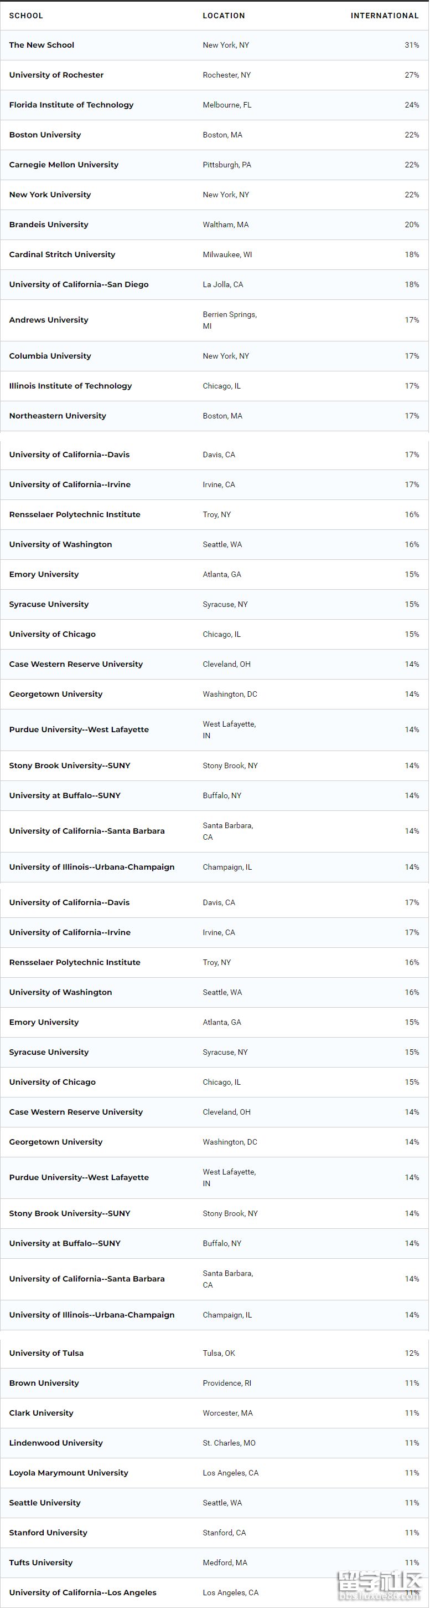Image resolution: width=430 pixels, height=1608 pixels.
Task: Click the SCHOOL column header
Action: point(26,16)
